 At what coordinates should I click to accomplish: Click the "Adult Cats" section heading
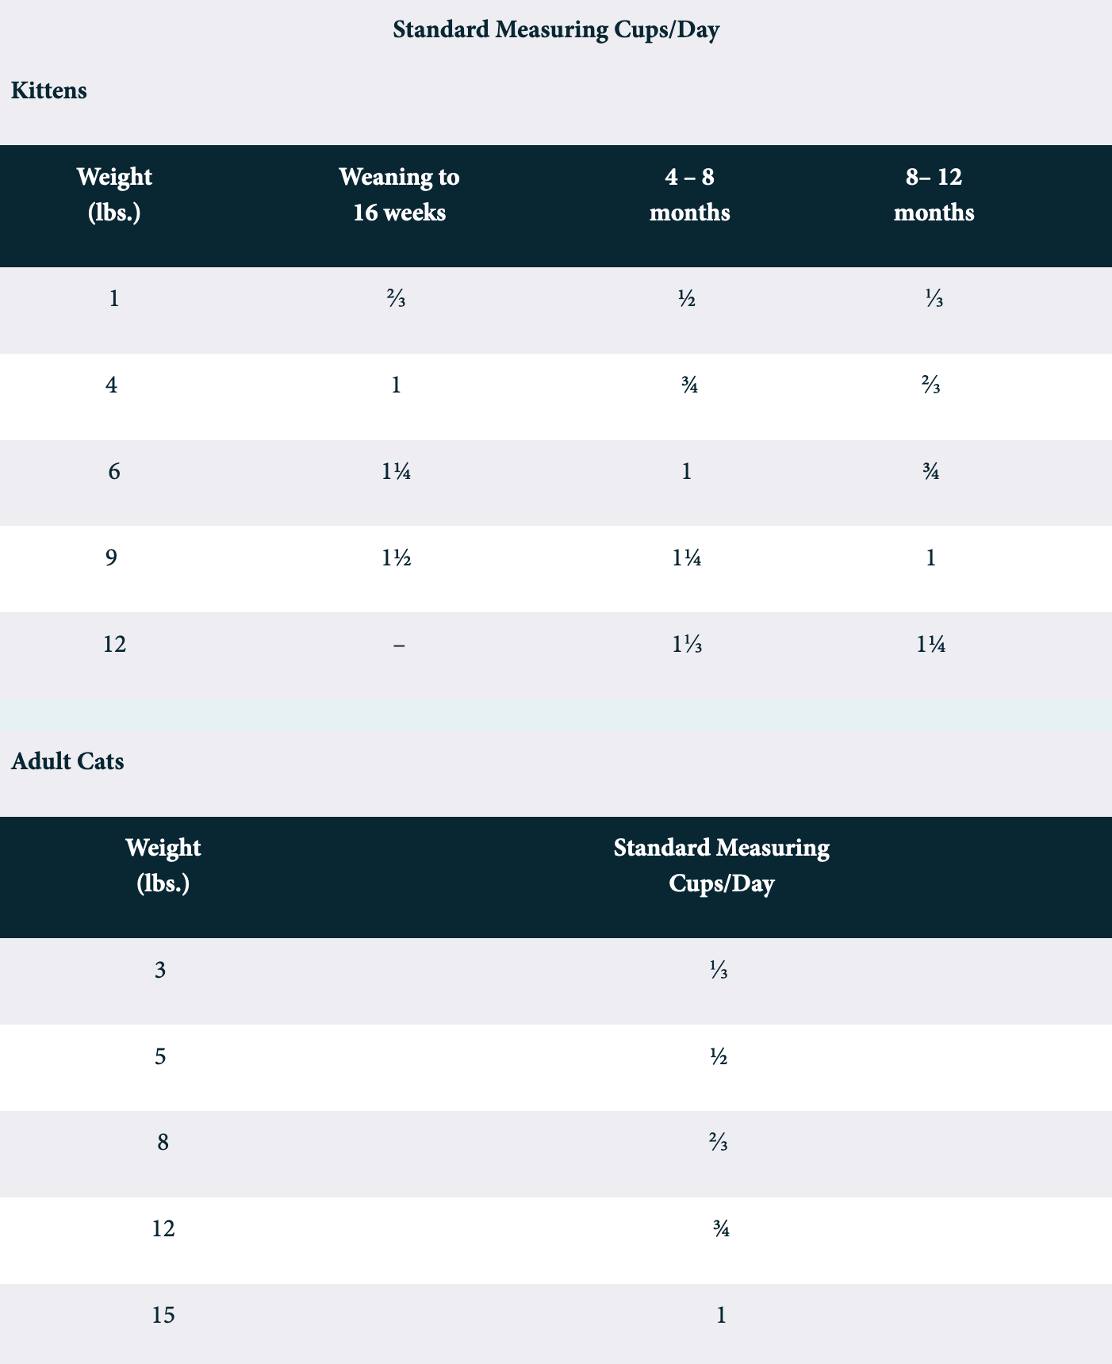tap(67, 761)
